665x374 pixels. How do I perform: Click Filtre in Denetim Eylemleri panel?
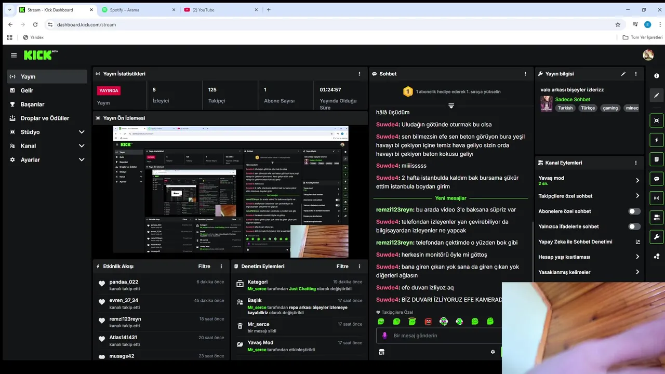pyautogui.click(x=342, y=266)
